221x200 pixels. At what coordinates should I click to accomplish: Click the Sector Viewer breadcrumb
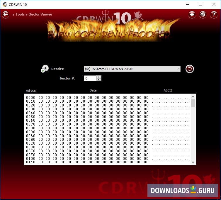[x=40, y=14]
